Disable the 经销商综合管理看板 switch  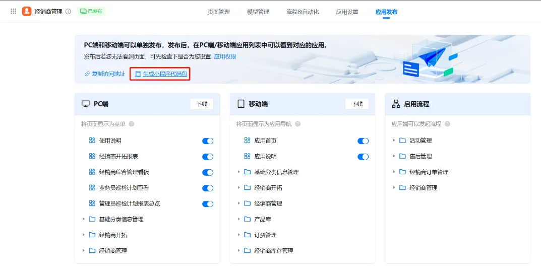(208, 172)
